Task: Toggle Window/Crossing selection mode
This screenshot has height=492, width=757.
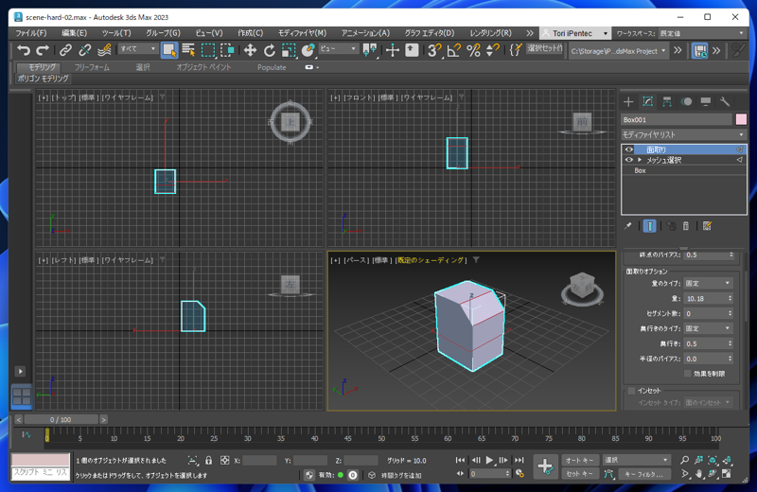Action: coord(227,50)
